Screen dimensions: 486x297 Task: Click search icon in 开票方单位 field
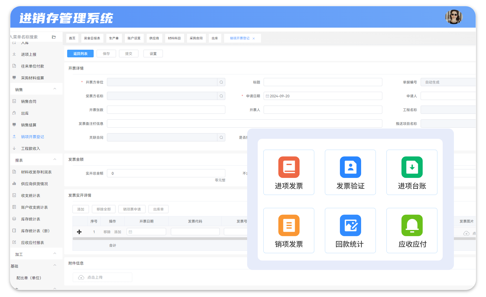221,82
